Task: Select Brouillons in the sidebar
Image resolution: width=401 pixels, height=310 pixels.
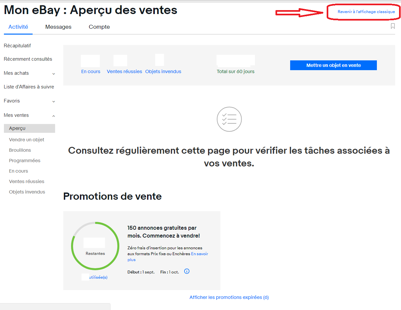Action: 20,150
